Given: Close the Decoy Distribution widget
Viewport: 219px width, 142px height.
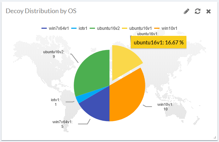Looking at the screenshot, I should click(x=208, y=11).
